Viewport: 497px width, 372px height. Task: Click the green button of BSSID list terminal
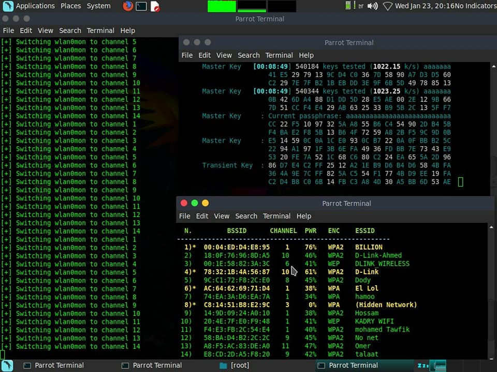pyautogui.click(x=195, y=203)
